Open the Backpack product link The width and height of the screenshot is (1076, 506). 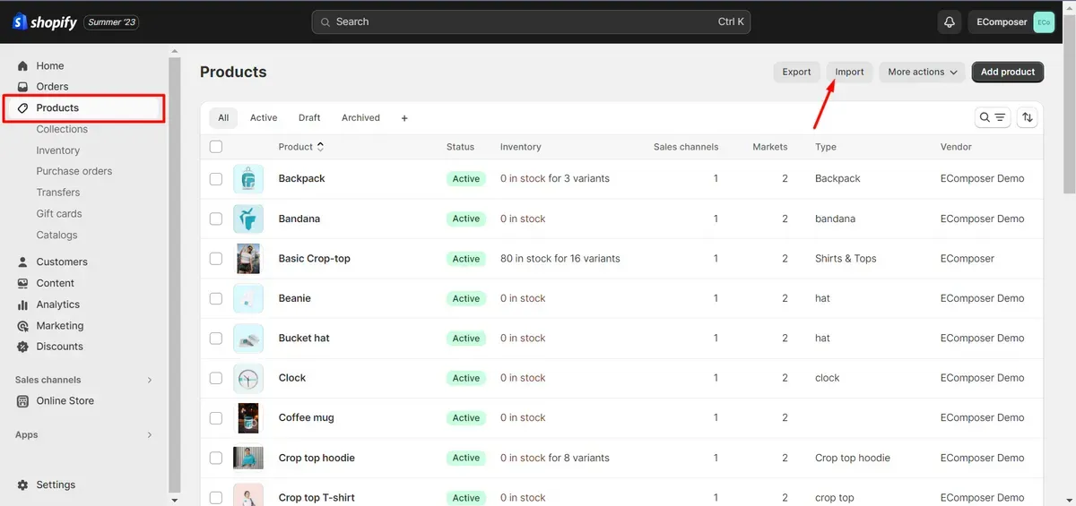click(x=302, y=179)
